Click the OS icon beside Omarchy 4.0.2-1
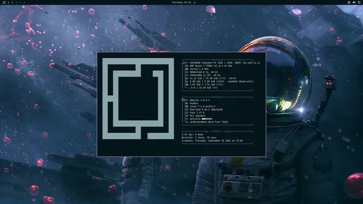 pyautogui.click(x=183, y=100)
